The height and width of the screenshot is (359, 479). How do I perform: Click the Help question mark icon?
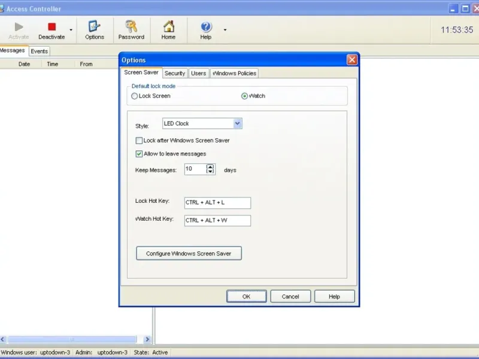(x=206, y=27)
